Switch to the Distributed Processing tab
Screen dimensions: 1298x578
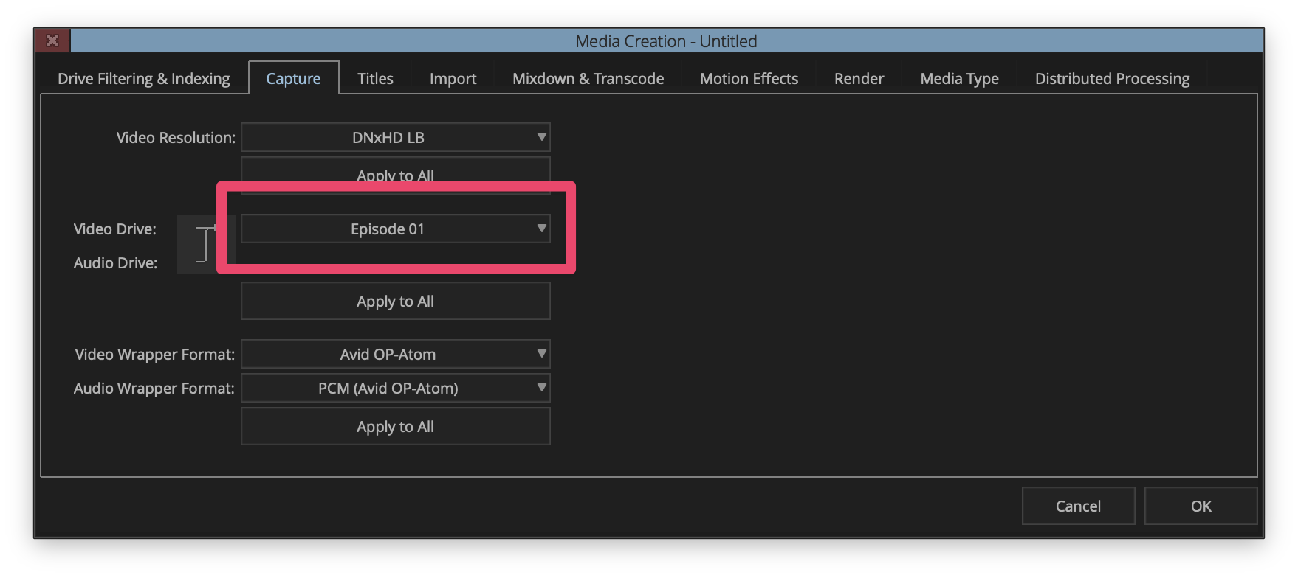[x=1112, y=79]
